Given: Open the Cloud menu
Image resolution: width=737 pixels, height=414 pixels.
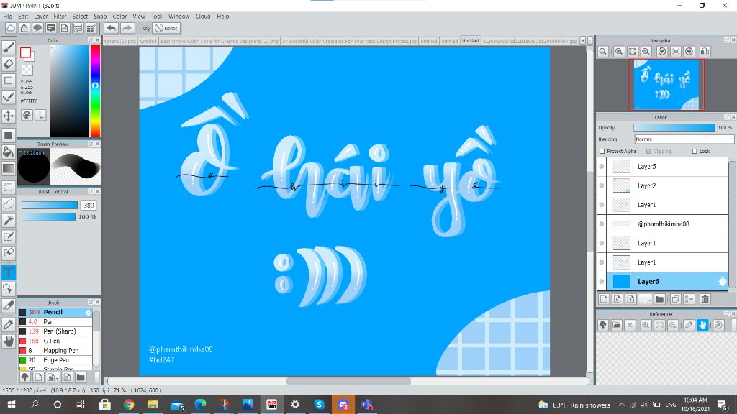Looking at the screenshot, I should point(203,17).
